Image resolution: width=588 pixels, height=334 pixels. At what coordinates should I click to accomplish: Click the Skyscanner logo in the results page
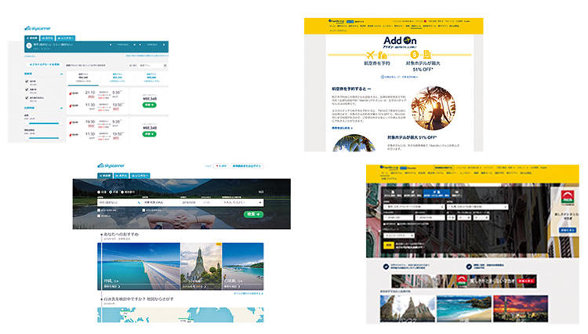coord(38,27)
